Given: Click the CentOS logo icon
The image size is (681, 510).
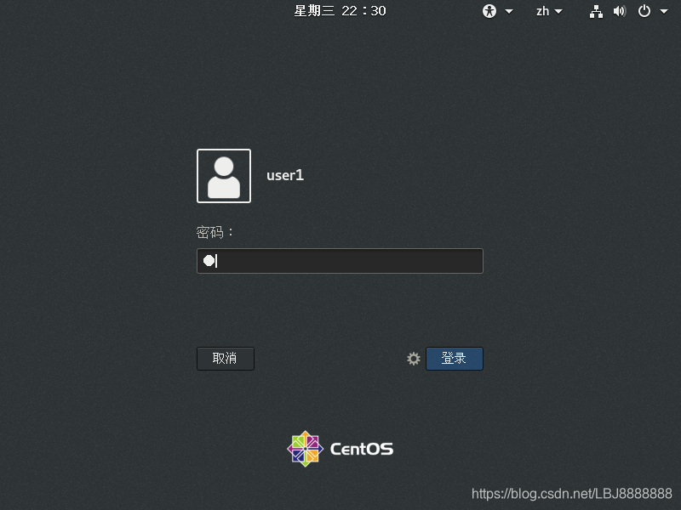Looking at the screenshot, I should click(305, 449).
